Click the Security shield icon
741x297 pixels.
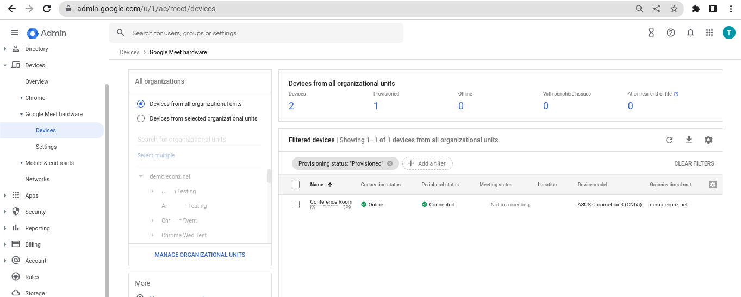coord(15,212)
